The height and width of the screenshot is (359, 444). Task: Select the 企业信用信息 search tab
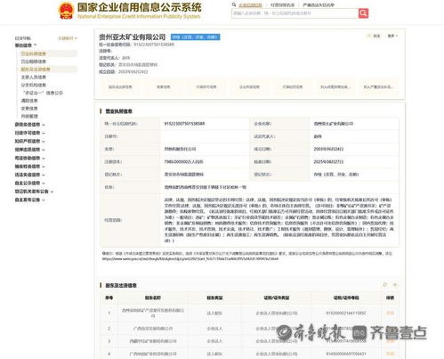coord(250,5)
